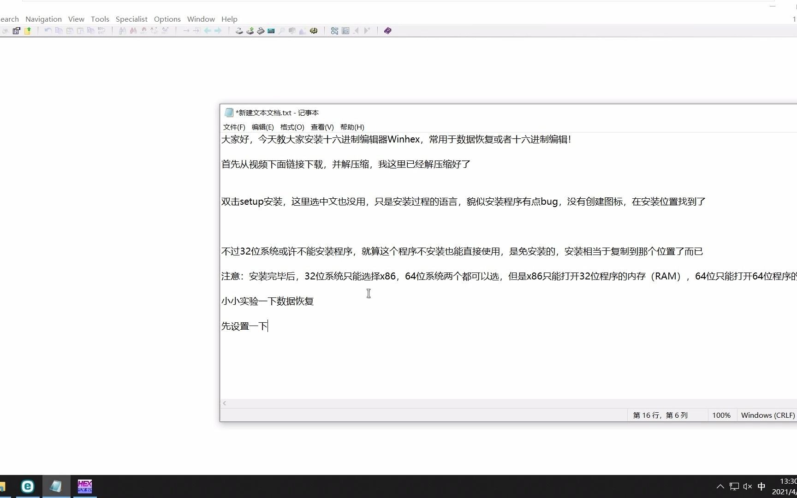Click 'Windows (CRLF)' in Notepad status bar
The height and width of the screenshot is (498, 797).
[768, 415]
